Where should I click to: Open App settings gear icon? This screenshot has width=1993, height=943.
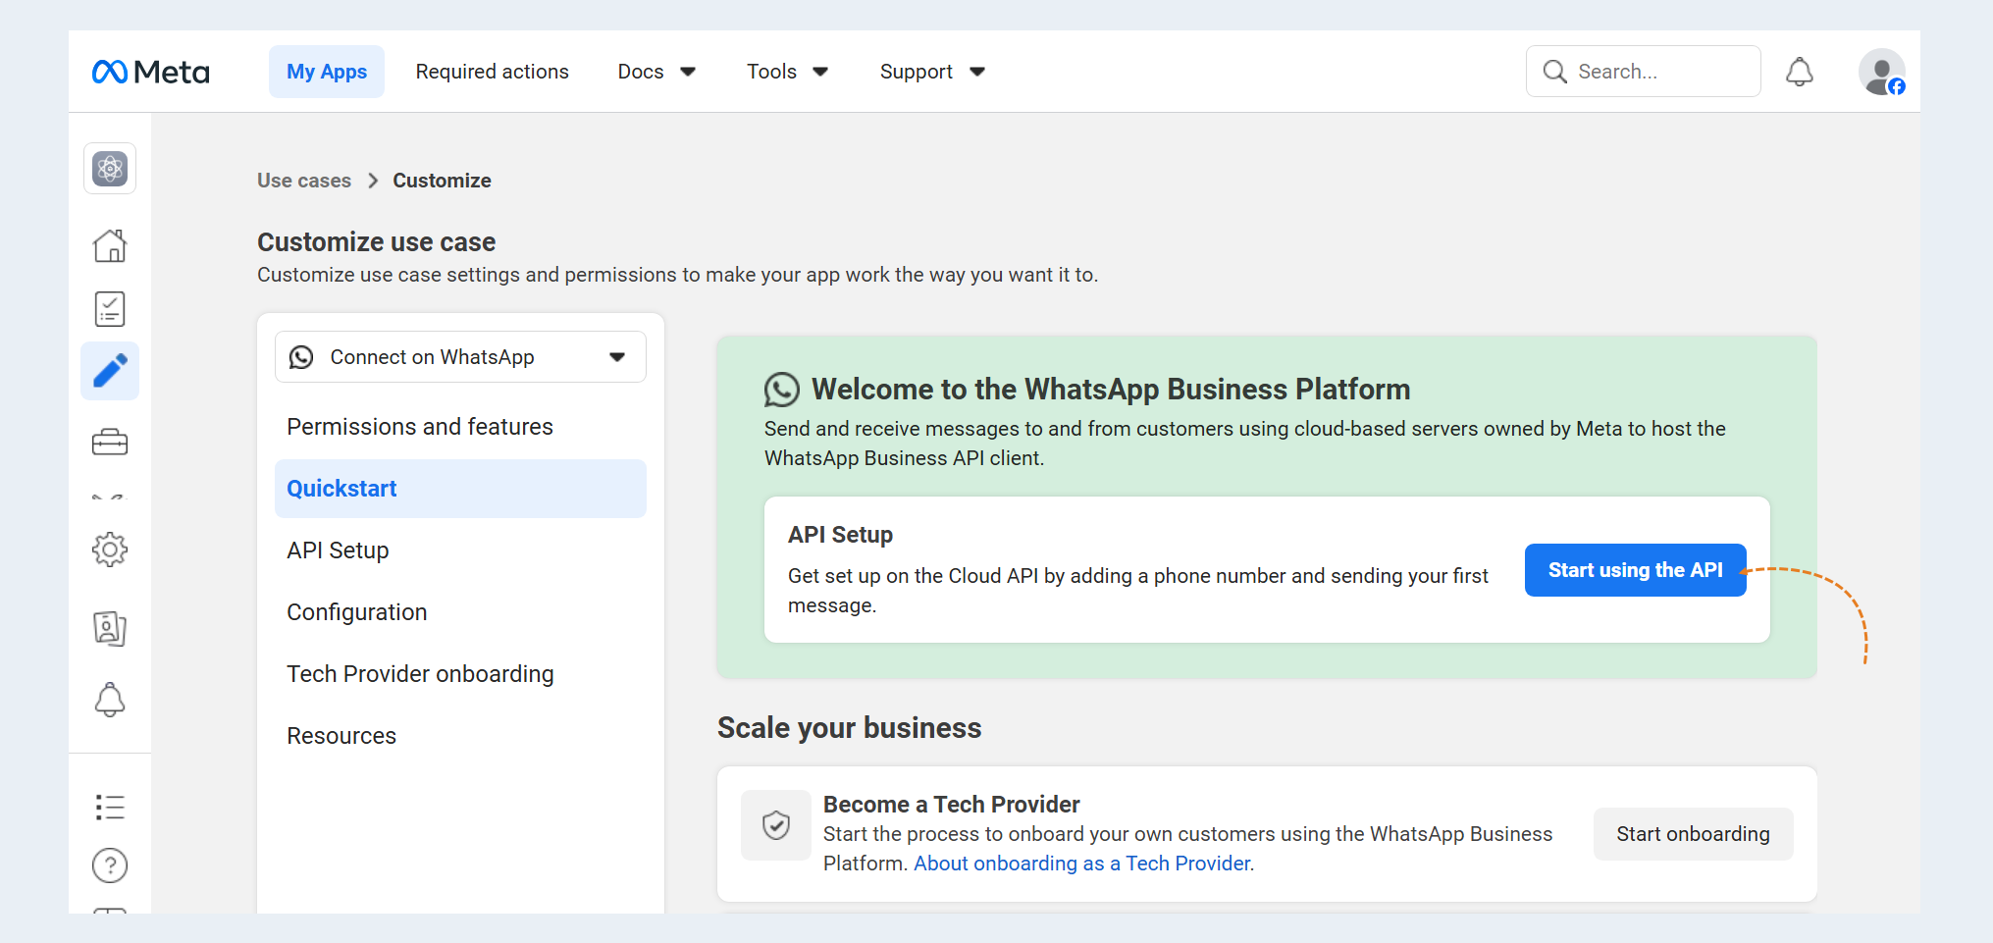[x=110, y=550]
